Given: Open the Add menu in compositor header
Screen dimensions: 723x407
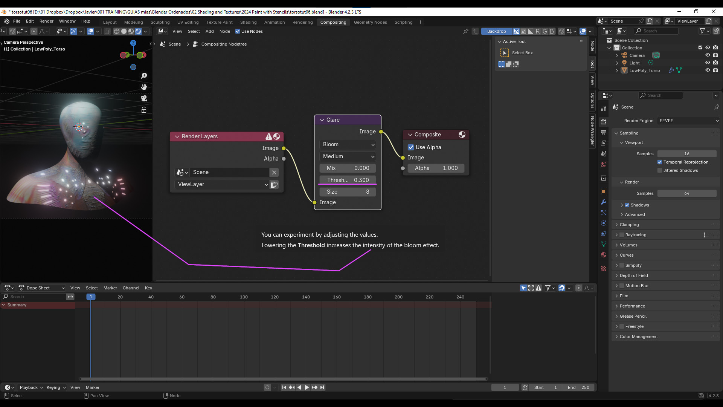Looking at the screenshot, I should (x=209, y=31).
